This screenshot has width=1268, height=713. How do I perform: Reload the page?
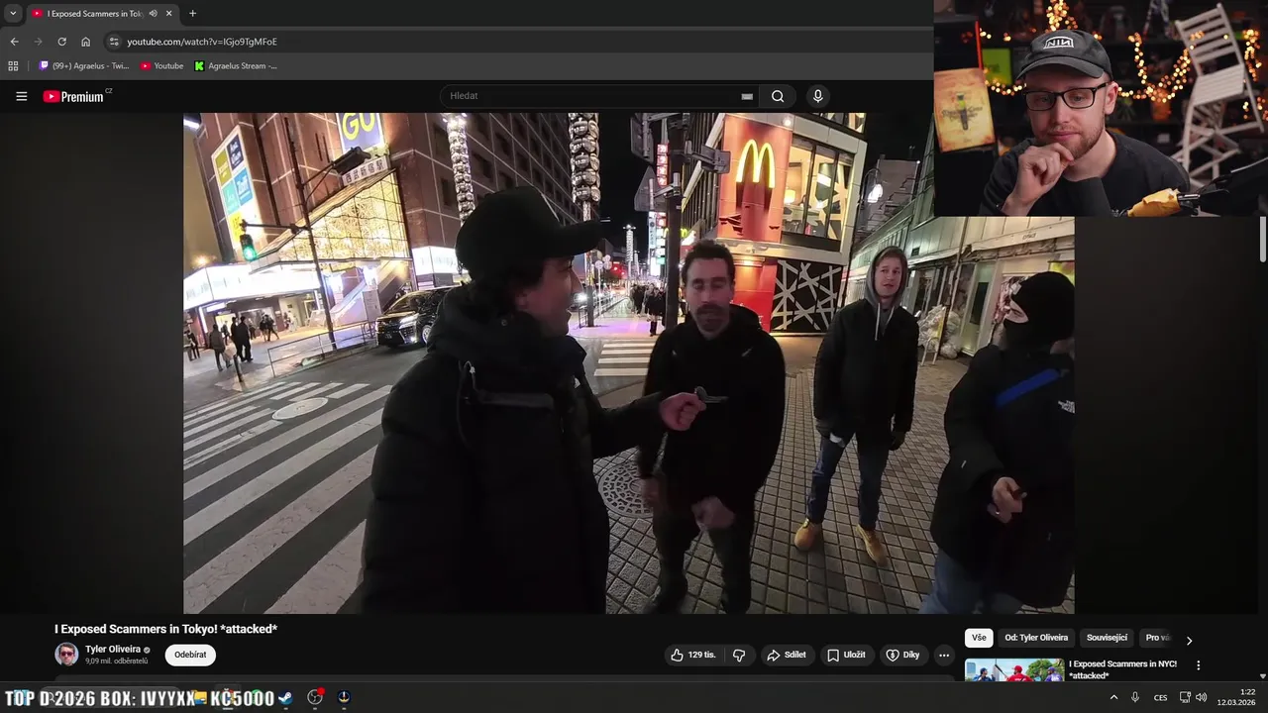(x=61, y=42)
